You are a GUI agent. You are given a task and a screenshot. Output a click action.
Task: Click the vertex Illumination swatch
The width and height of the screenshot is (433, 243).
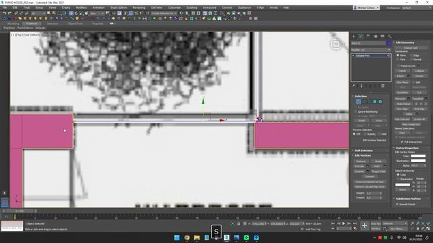(418, 161)
